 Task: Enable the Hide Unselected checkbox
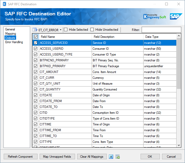pos(92,30)
